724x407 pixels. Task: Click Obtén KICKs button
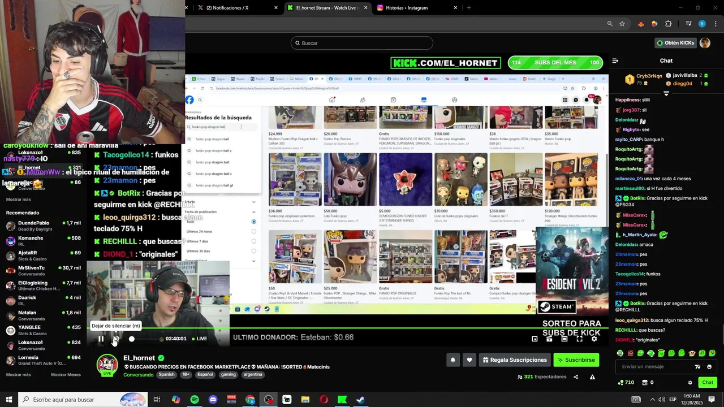point(675,43)
